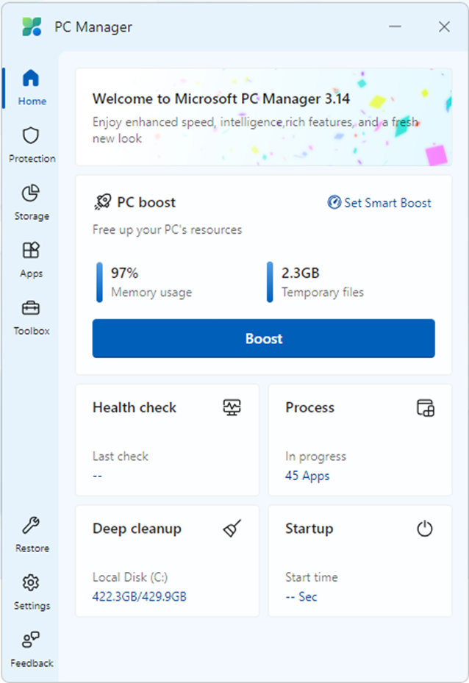The height and width of the screenshot is (683, 469).
Task: Select the Protection label in sidebar
Action: pos(32,159)
